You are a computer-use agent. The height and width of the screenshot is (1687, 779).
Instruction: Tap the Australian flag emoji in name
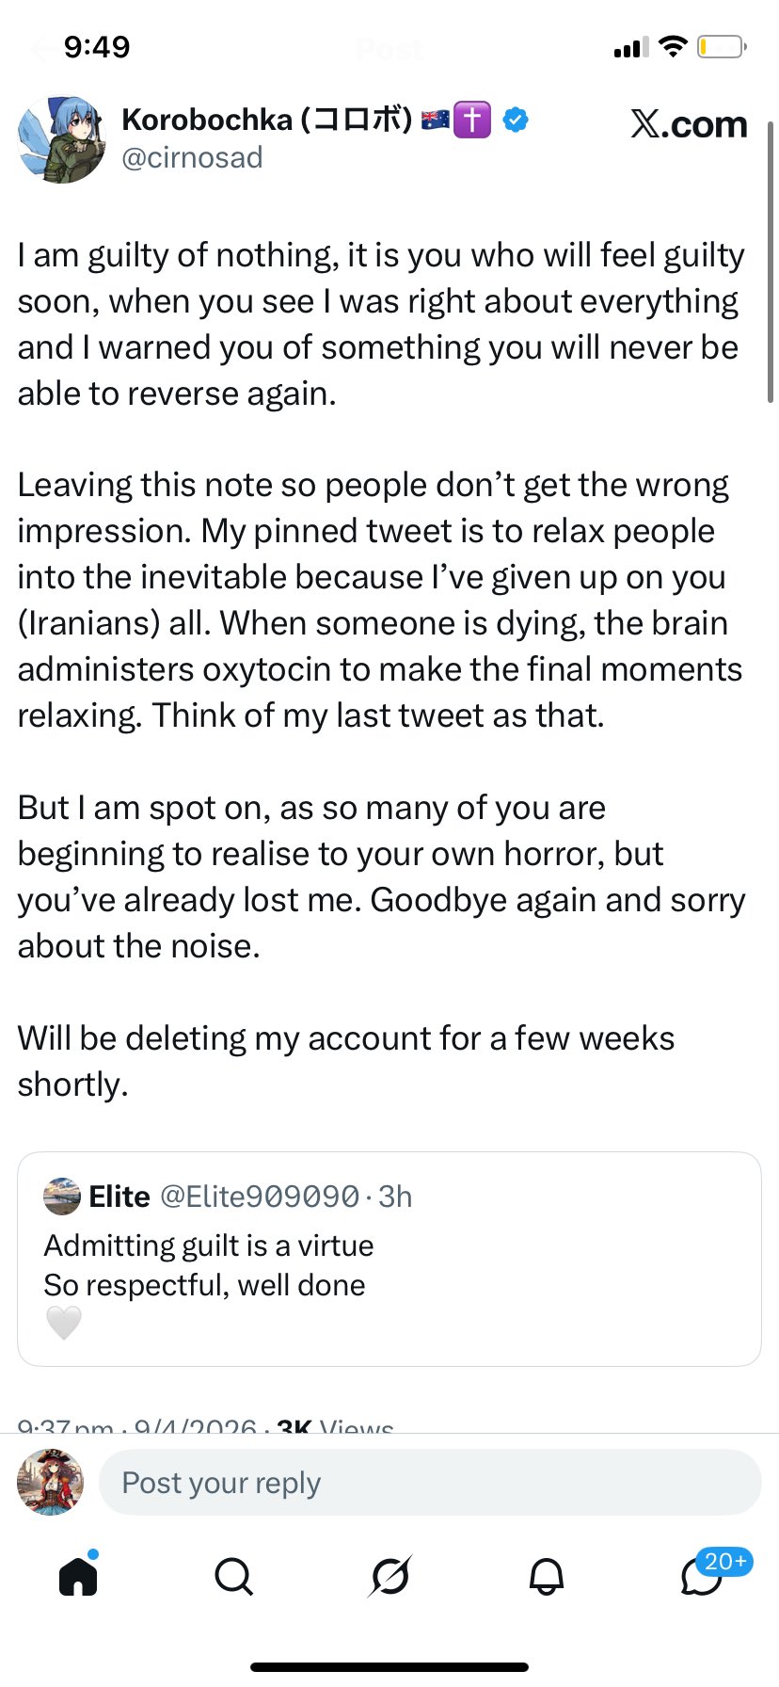pos(435,120)
